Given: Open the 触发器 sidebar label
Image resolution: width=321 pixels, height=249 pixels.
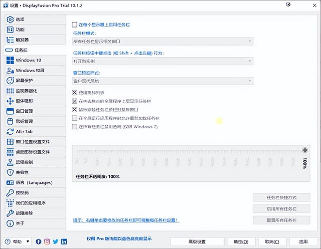Looking at the screenshot, I should (x=22, y=40).
